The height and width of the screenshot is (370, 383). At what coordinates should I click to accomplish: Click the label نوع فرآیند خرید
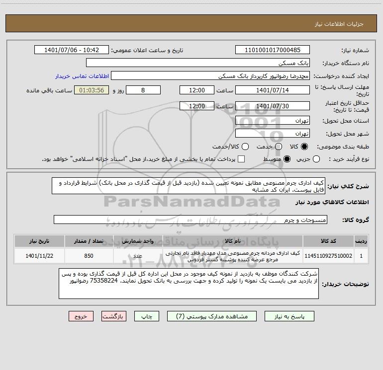[349, 159]
